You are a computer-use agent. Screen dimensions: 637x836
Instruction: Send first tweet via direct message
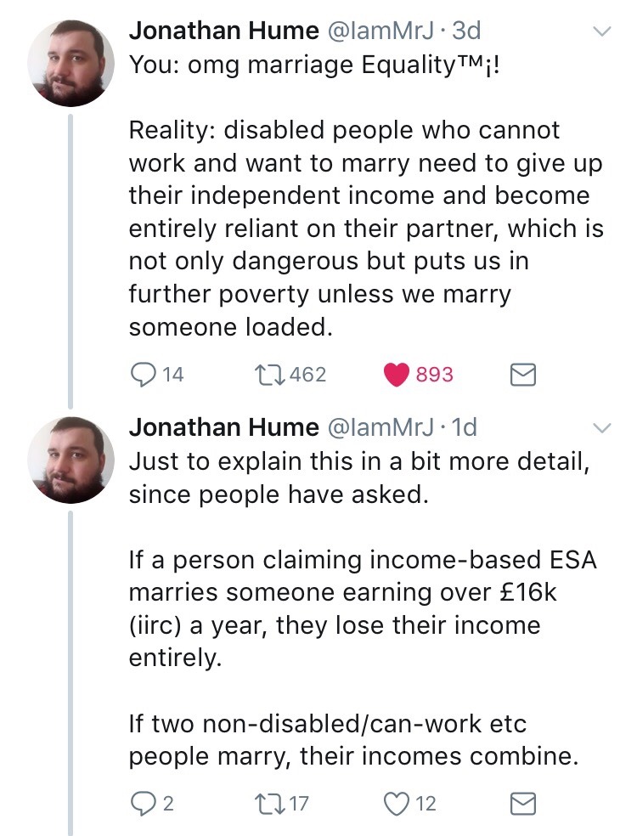[521, 375]
